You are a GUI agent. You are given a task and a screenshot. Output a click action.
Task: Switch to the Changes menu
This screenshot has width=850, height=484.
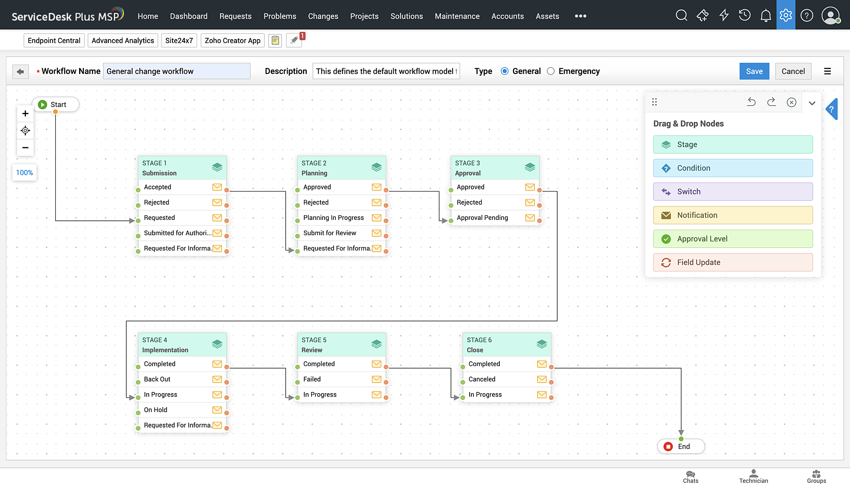click(x=323, y=16)
